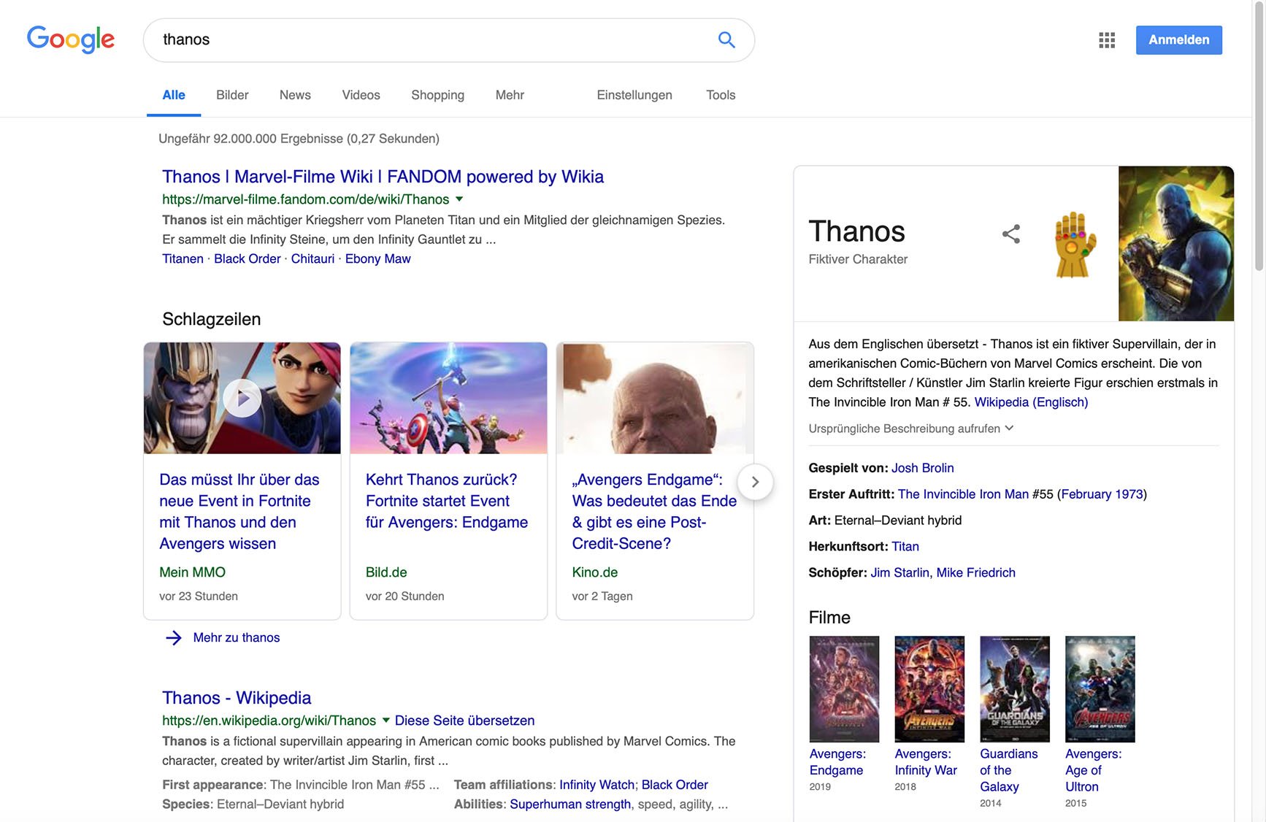Screen dimensions: 1266x822
Task: Click the Guardians of the Galaxy poster
Action: pos(1015,689)
